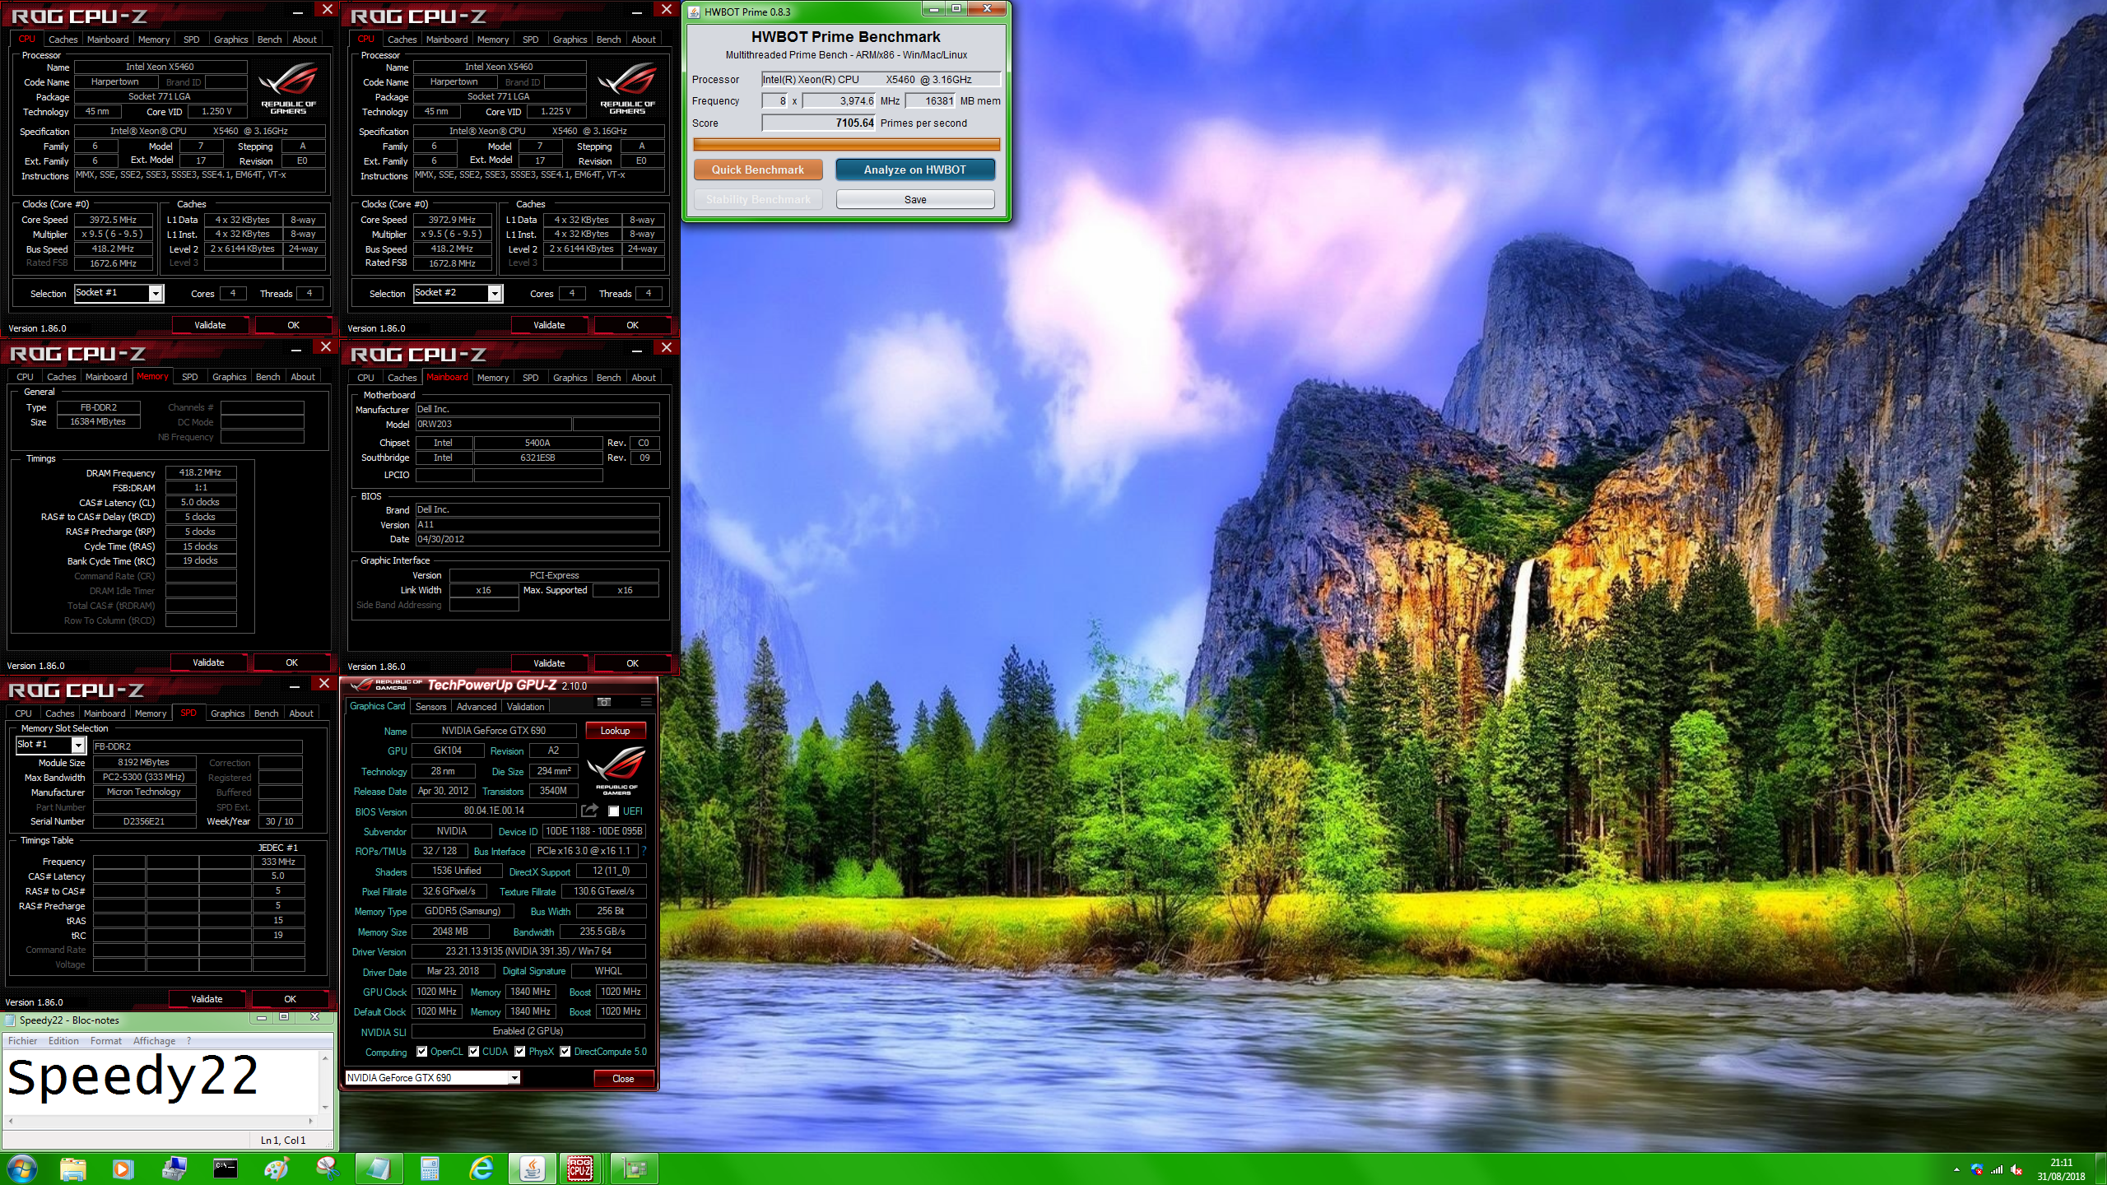The width and height of the screenshot is (2107, 1185).
Task: Click the GPU-Z graphics card taskbar icon
Action: click(635, 1169)
